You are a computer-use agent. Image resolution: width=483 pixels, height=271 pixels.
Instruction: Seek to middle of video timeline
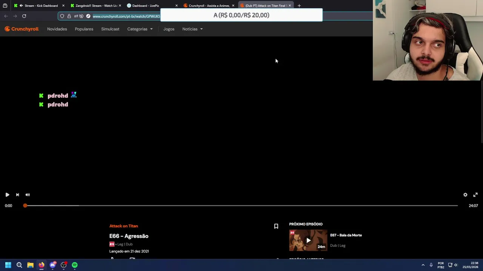point(241,206)
